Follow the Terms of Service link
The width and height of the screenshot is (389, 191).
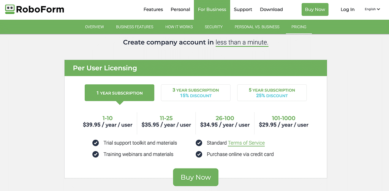coord(246,143)
